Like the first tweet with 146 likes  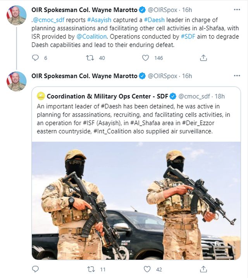(x=146, y=58)
